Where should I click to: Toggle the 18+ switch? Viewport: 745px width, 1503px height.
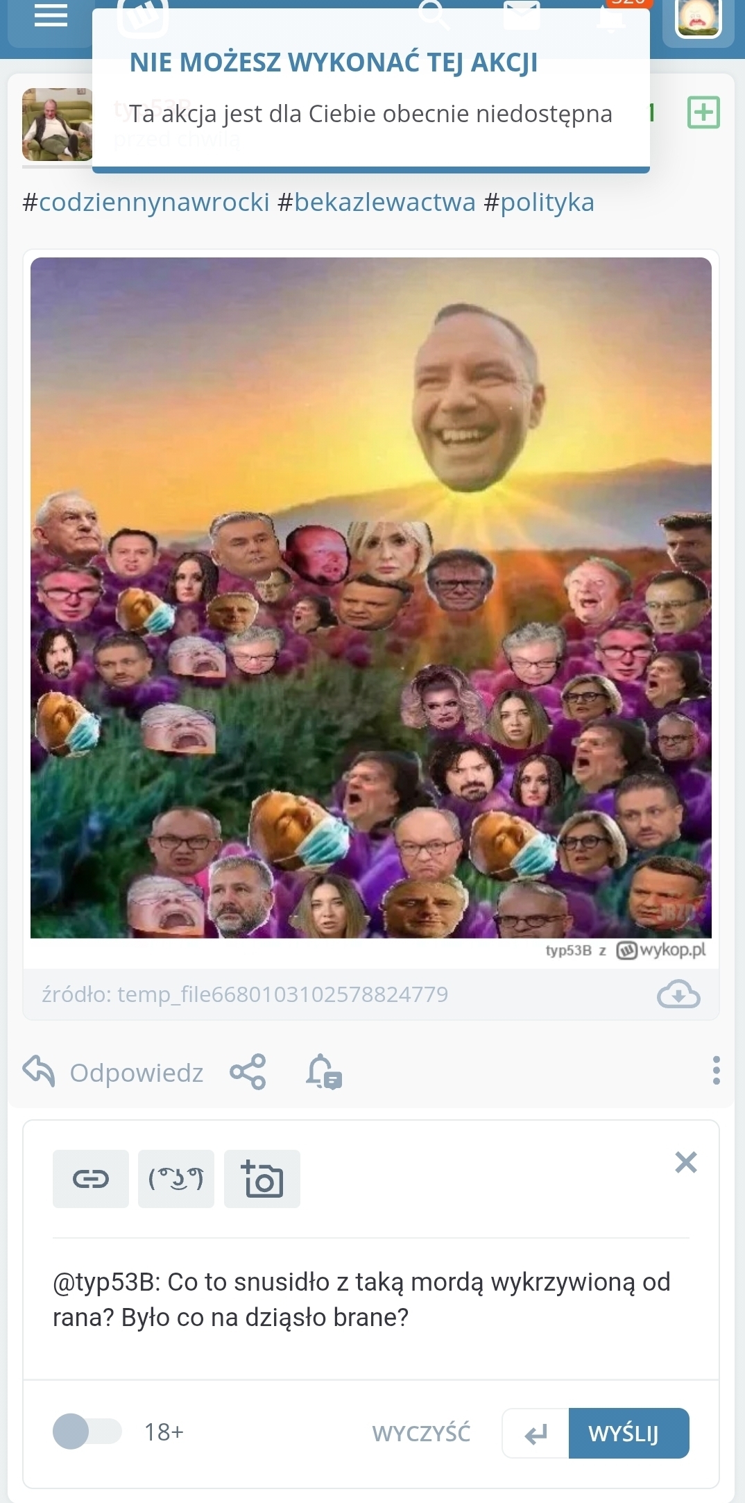(87, 1432)
